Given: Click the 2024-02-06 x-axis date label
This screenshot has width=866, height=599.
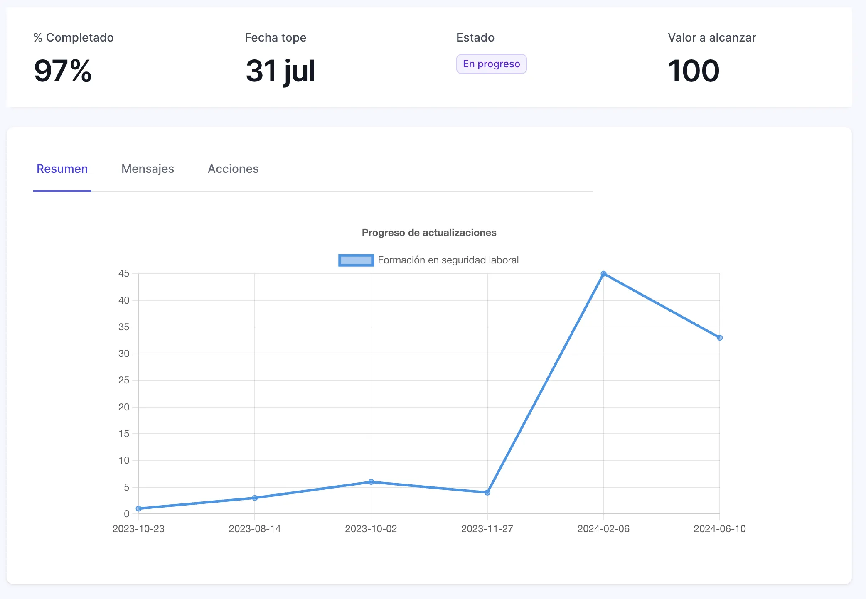Looking at the screenshot, I should click(603, 529).
